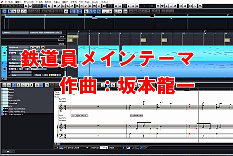The width and height of the screenshot is (233, 156).
Task: Click the color swatch beside Marker
Action: pos(5,89)
